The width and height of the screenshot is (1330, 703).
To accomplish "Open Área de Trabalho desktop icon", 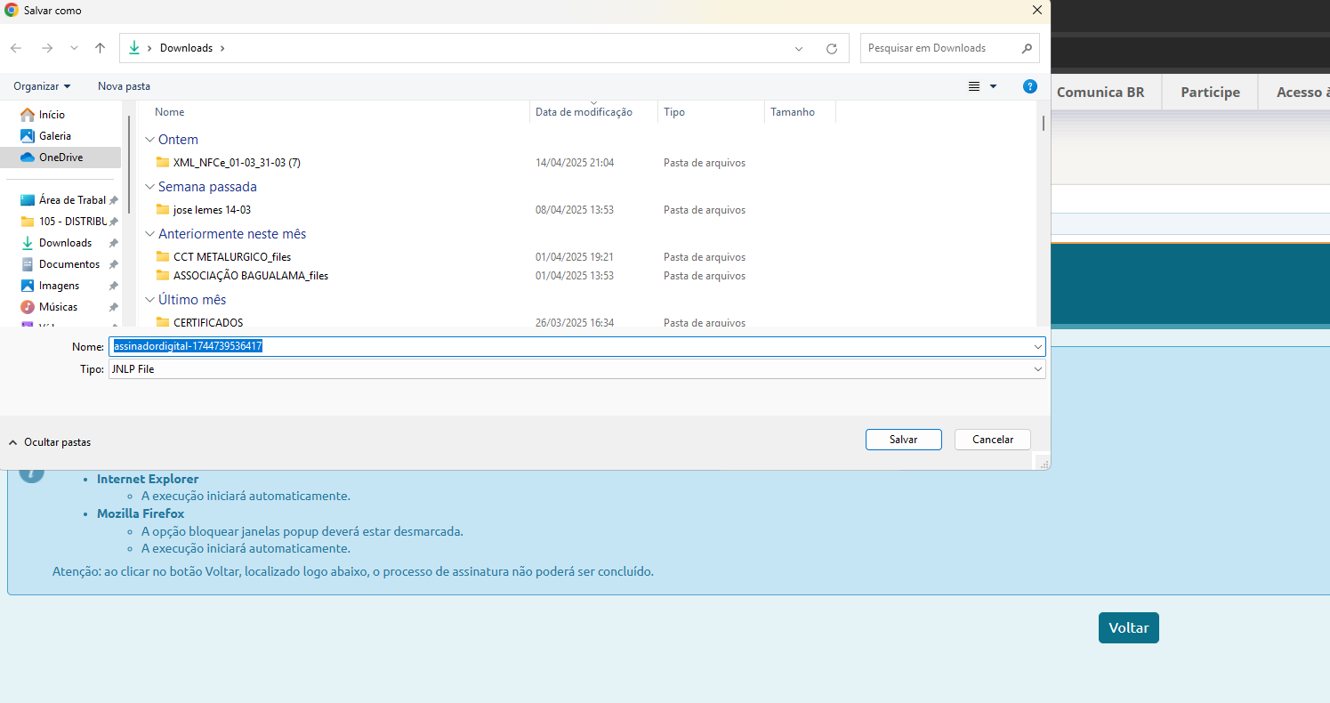I will pos(27,200).
